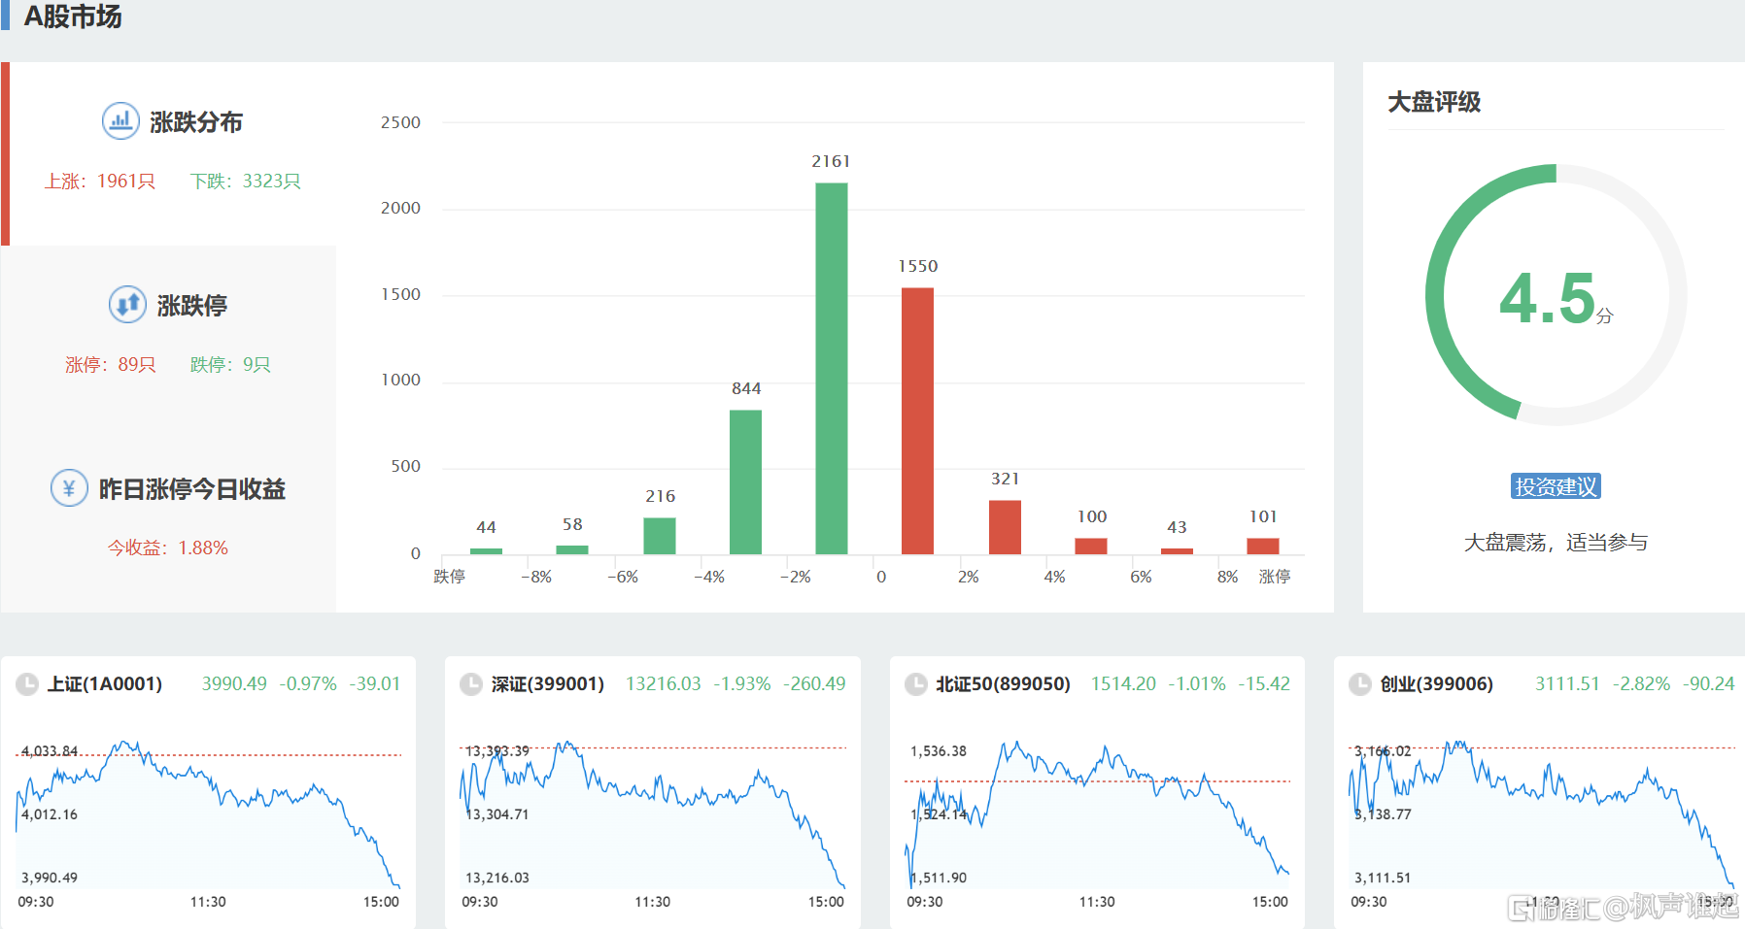Click the clock icon next to 创业(399006)

tap(1360, 684)
